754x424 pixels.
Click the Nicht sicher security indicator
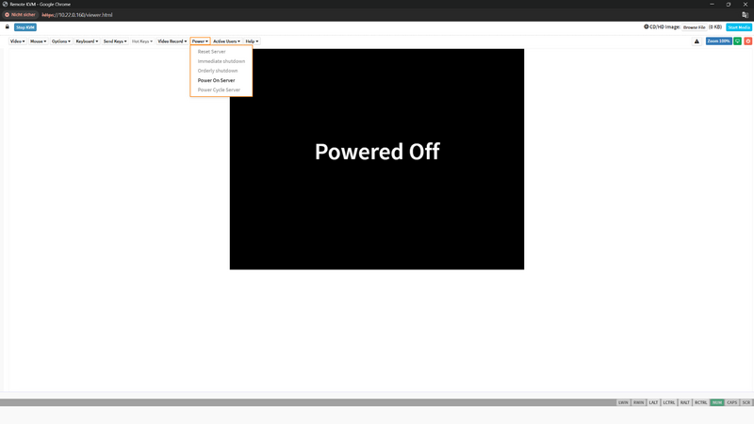[x=20, y=15]
